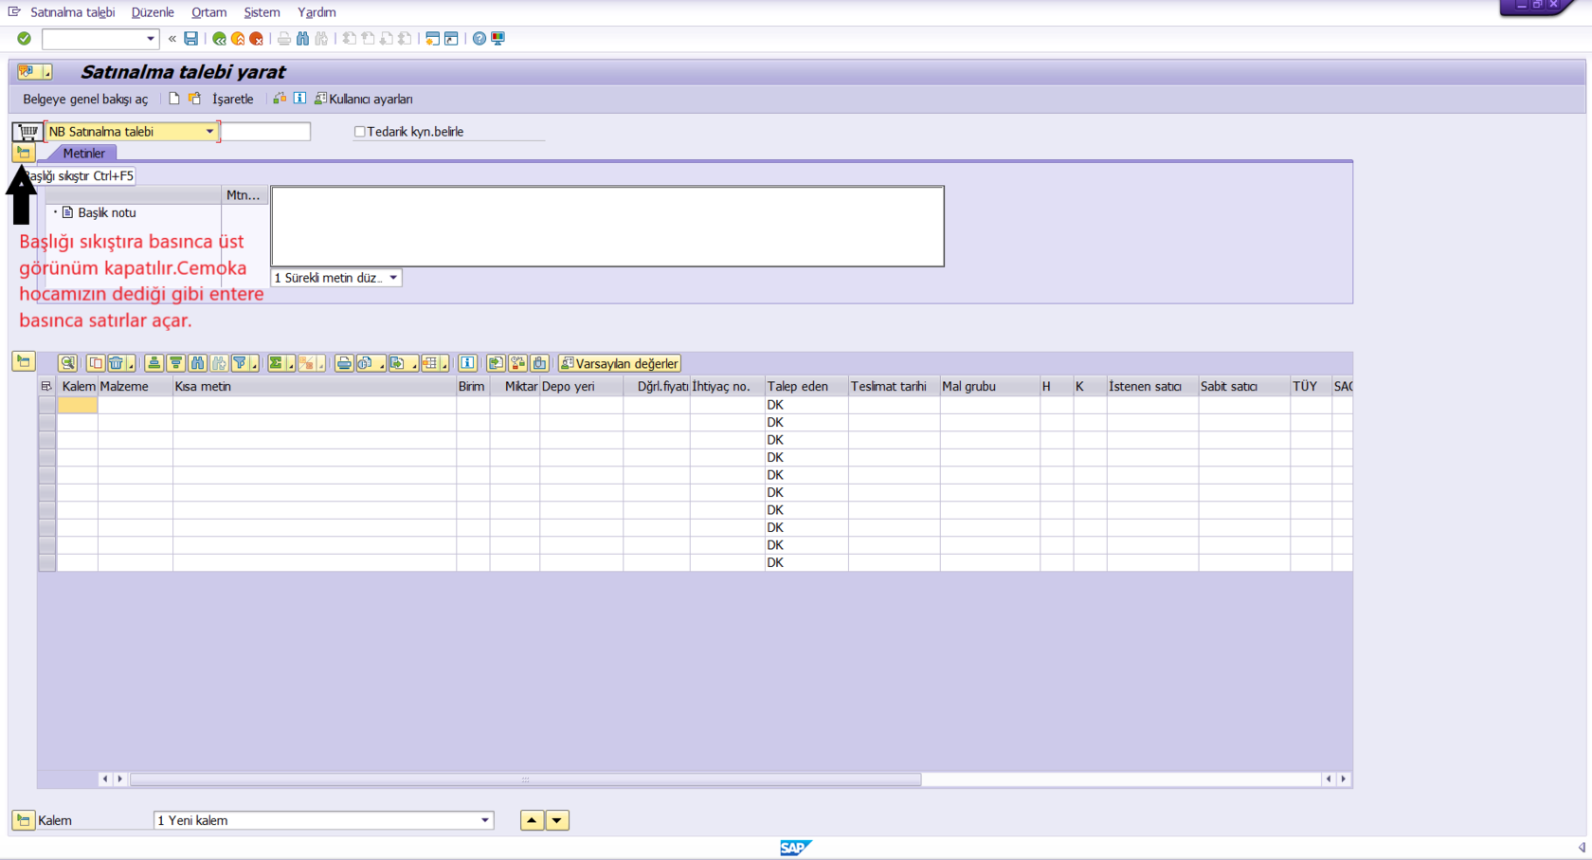The height and width of the screenshot is (860, 1592).
Task: Open the Sürekli metin düz.. dropdown
Action: pos(393,278)
